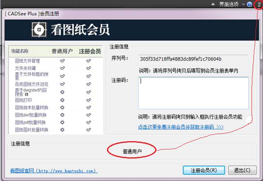
Task: Open the free member registration link
Action: pos(181,127)
